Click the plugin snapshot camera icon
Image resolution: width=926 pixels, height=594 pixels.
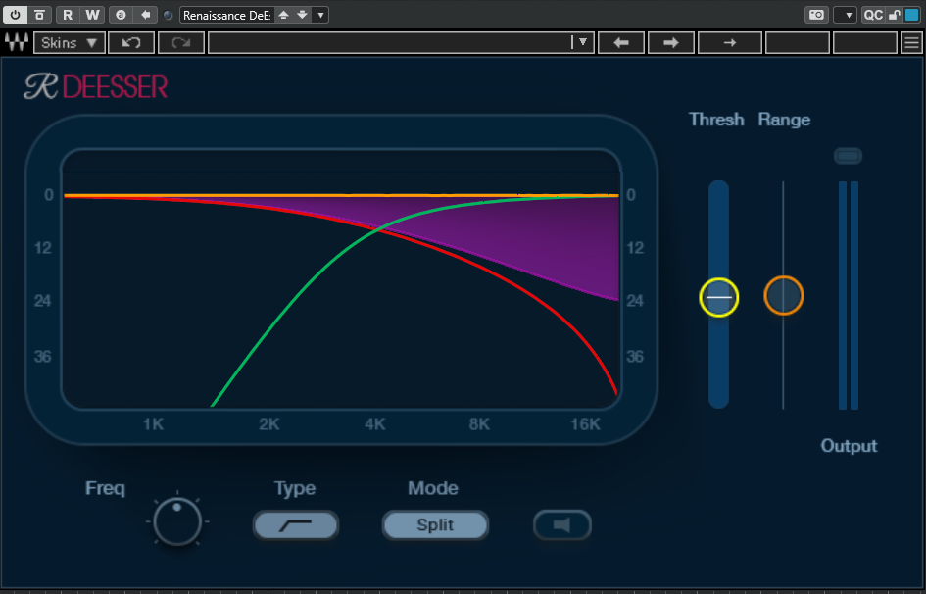point(817,15)
